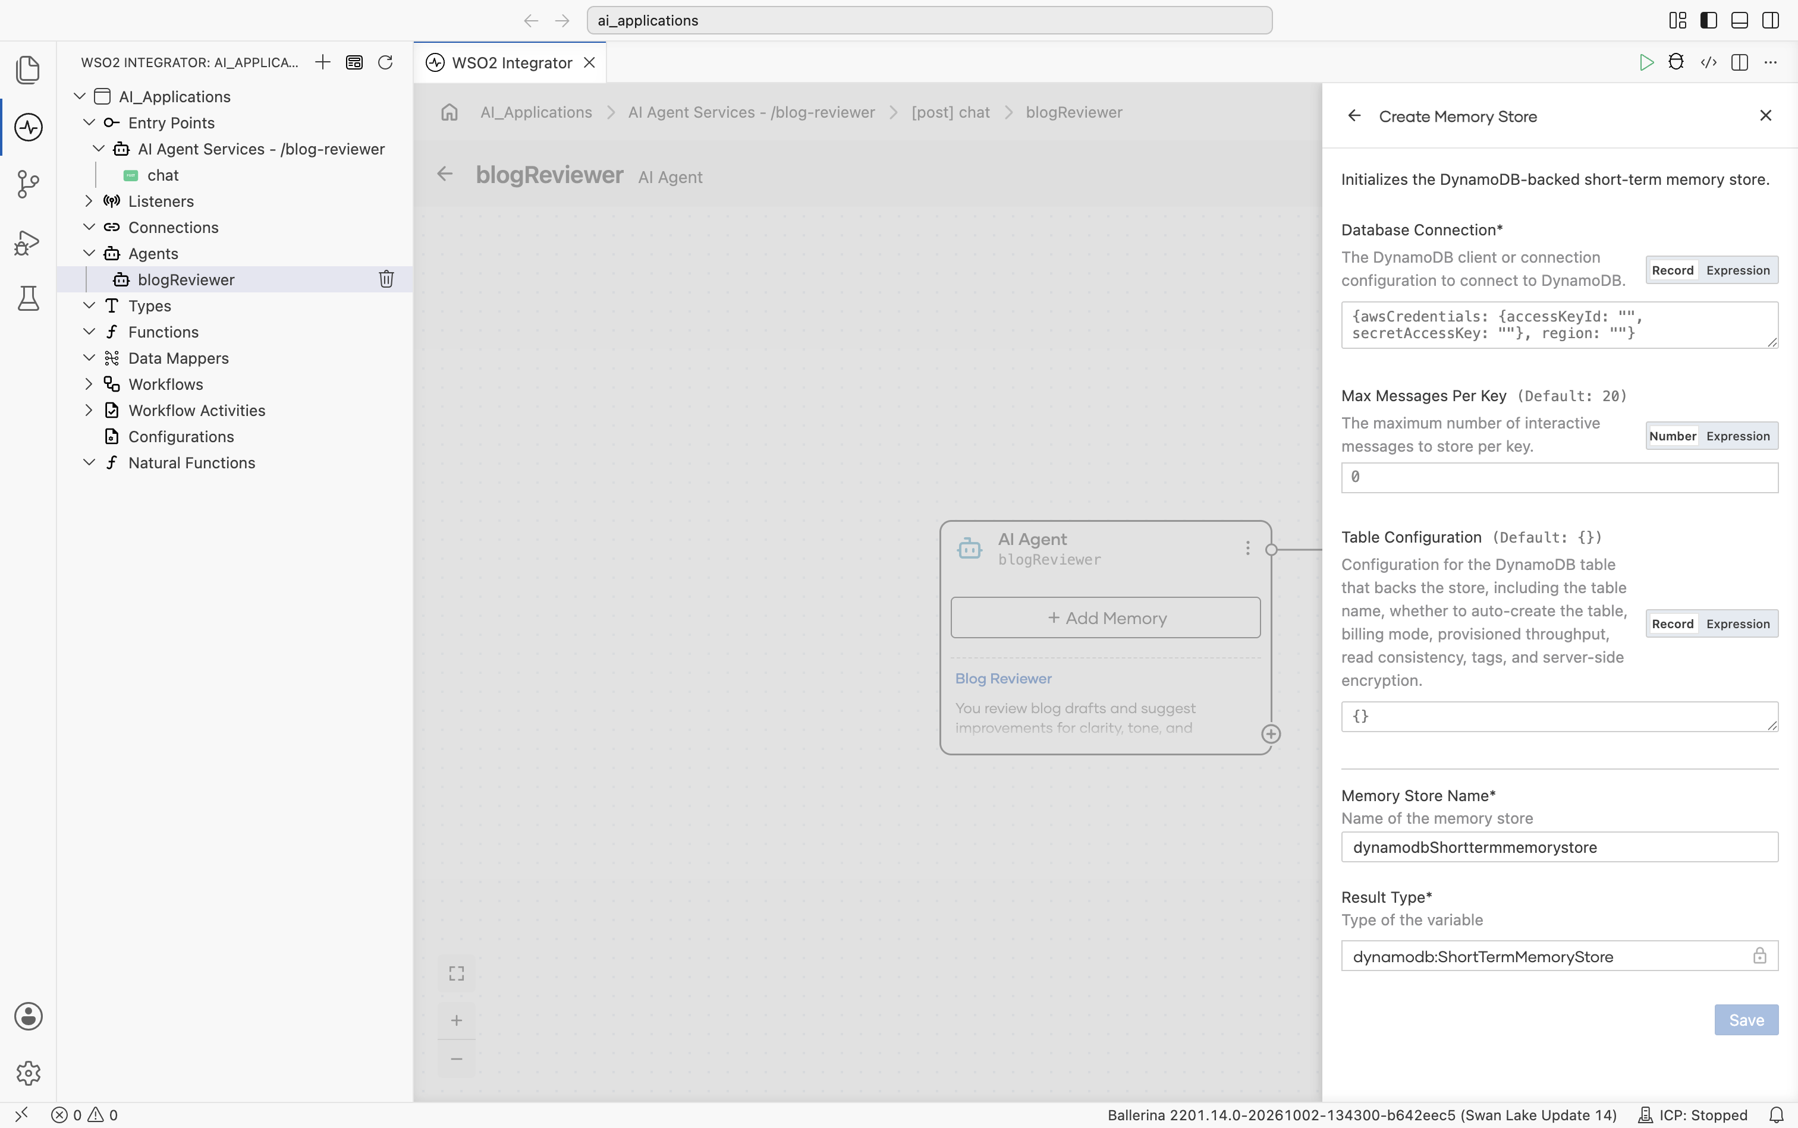Save the memory store
The height and width of the screenshot is (1128, 1798).
[x=1746, y=1020]
